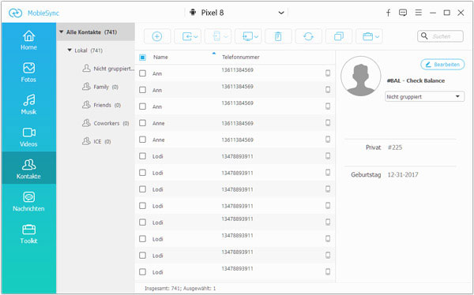Click the #BAL - Check Balance name
The width and height of the screenshot is (474, 295).
pyautogui.click(x=416, y=81)
